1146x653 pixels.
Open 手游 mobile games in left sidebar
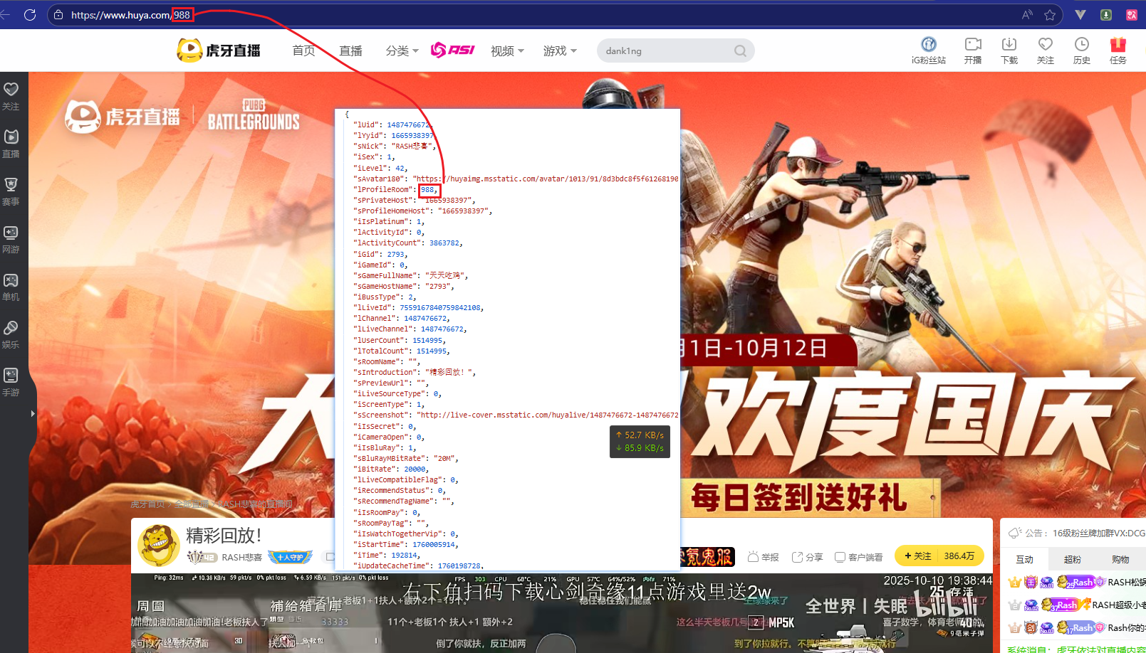[11, 382]
